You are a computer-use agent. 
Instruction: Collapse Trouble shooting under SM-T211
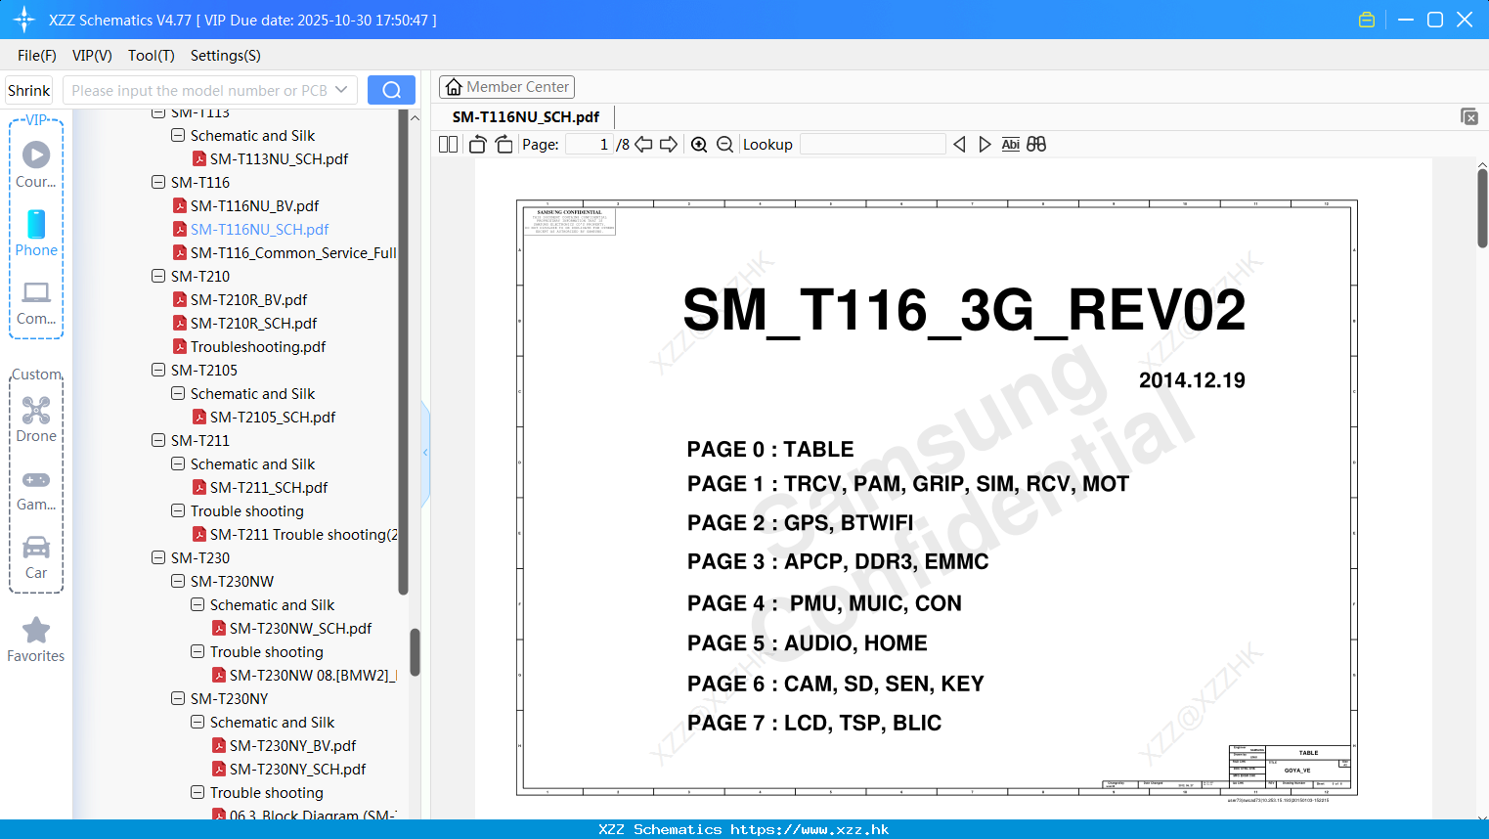(x=178, y=510)
